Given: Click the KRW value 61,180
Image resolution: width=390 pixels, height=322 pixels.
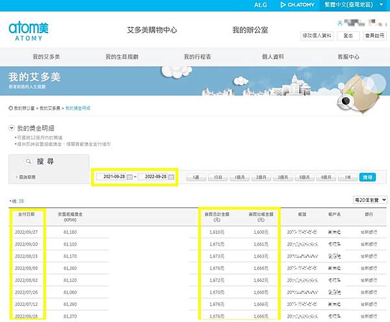Looking at the screenshot, I should point(70,232).
